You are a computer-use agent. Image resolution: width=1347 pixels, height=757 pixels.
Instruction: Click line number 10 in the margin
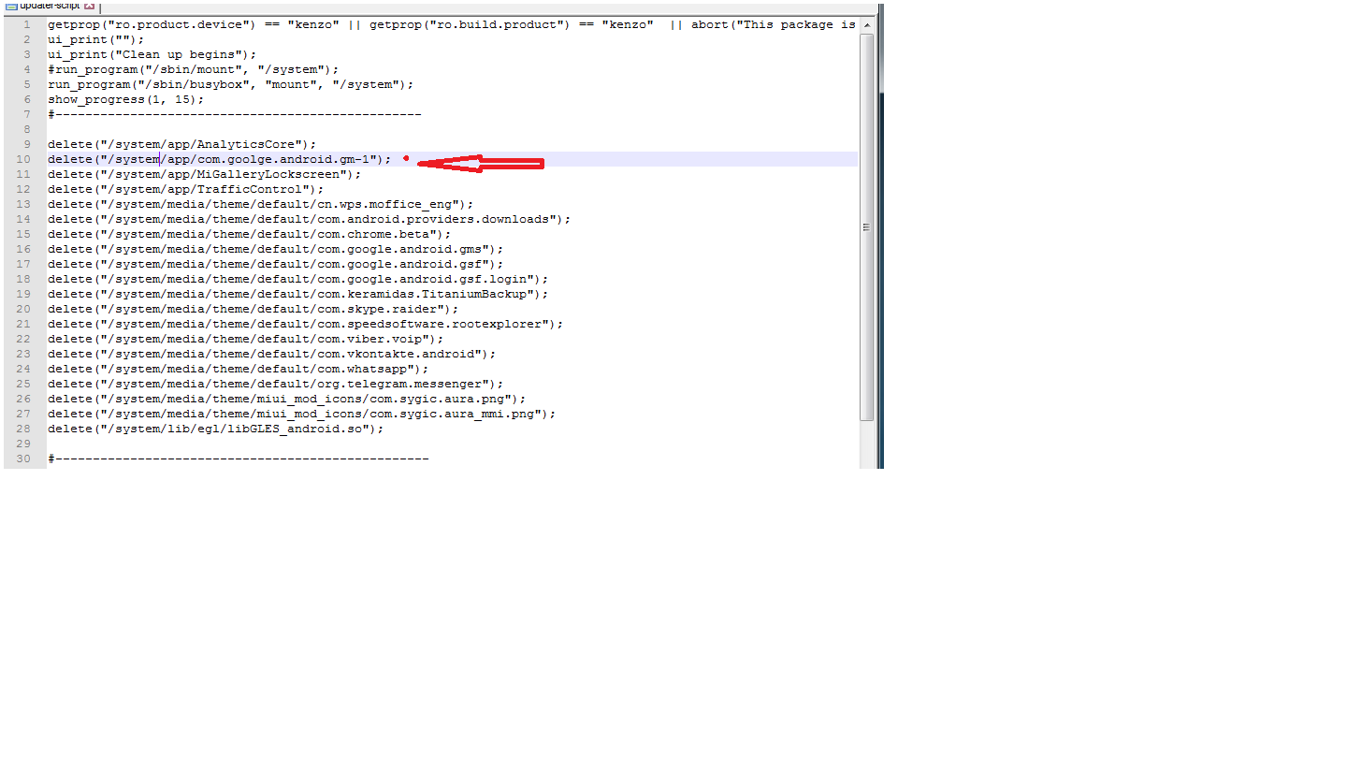(x=23, y=159)
